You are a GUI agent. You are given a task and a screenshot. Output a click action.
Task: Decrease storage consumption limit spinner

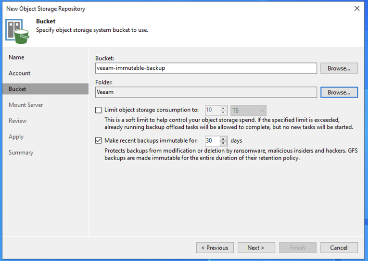[x=223, y=113]
